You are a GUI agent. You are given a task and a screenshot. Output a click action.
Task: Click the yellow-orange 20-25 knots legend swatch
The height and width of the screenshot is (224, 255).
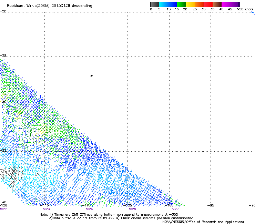pyautogui.click(x=190, y=4)
